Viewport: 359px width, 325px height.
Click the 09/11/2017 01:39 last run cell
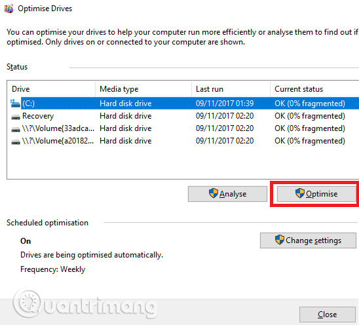click(x=225, y=104)
